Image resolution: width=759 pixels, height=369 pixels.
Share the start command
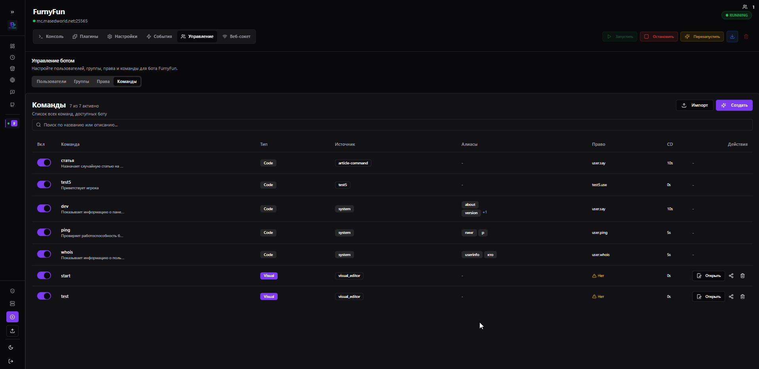[731, 276]
